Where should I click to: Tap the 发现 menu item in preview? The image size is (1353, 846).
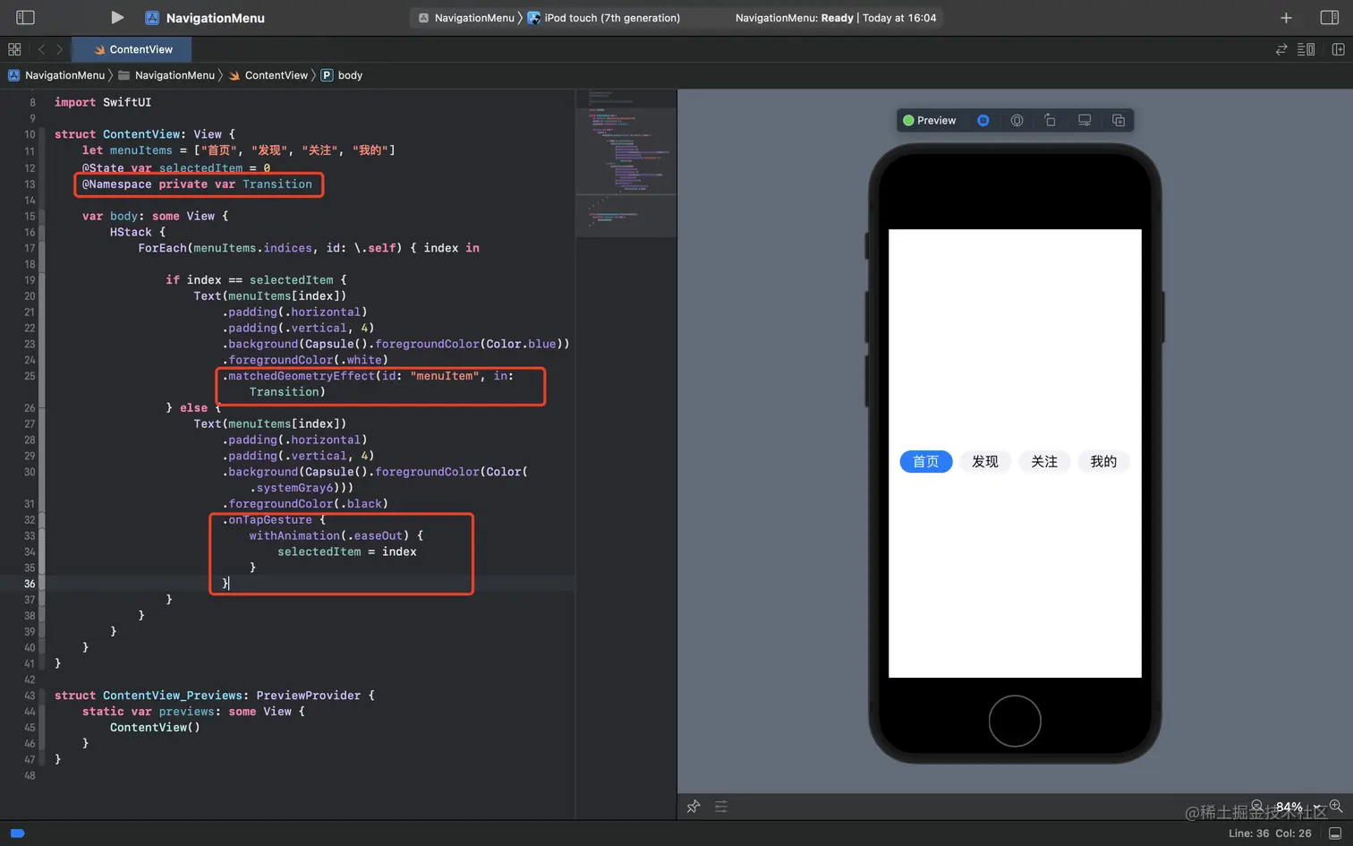[985, 461]
